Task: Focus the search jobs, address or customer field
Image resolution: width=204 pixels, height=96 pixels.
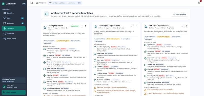Action: tap(65, 3)
